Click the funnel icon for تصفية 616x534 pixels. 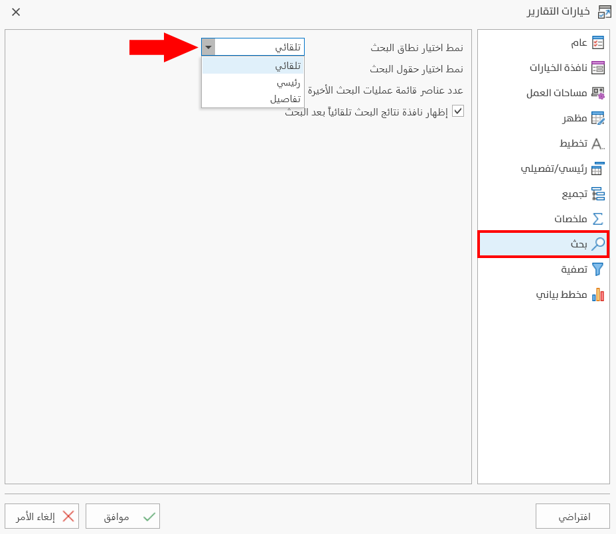pos(596,269)
